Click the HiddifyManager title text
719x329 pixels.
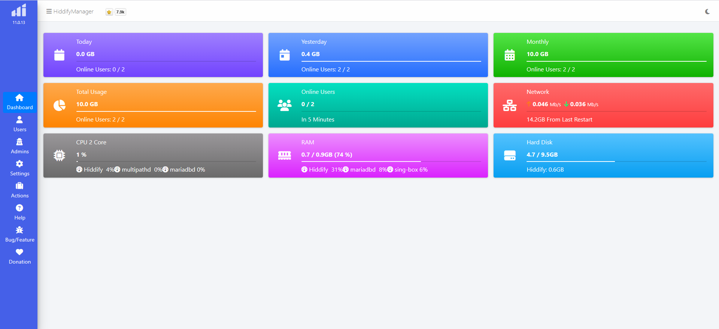click(73, 12)
